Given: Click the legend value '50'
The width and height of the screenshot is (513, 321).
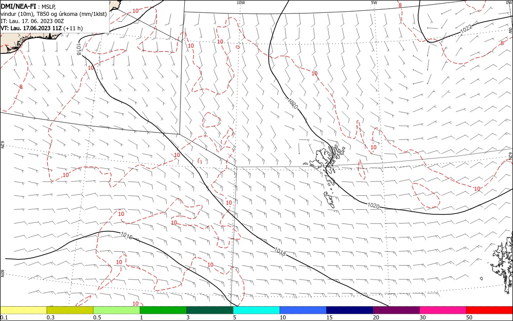Looking at the screenshot, I should 469,317.
